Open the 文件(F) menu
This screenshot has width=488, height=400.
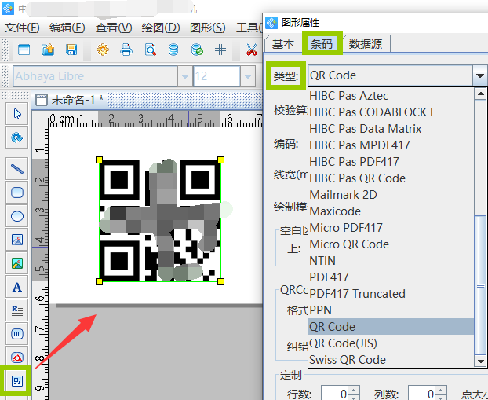[x=22, y=28]
